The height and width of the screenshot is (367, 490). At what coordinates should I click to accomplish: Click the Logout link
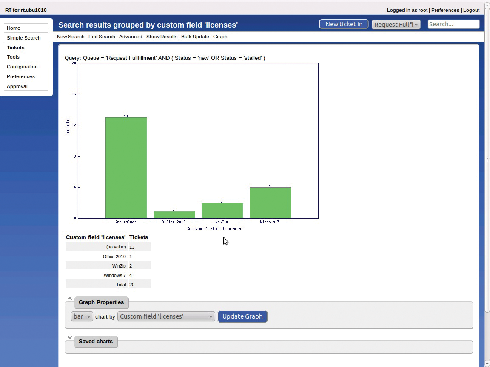[x=471, y=10]
